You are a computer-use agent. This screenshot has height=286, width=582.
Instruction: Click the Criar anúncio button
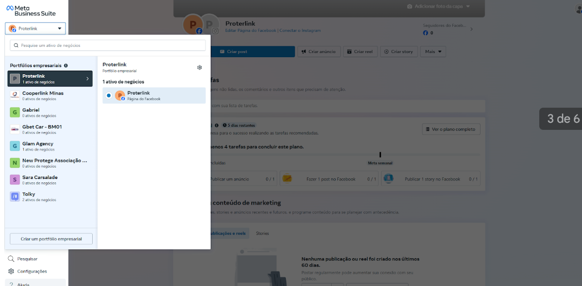(319, 52)
